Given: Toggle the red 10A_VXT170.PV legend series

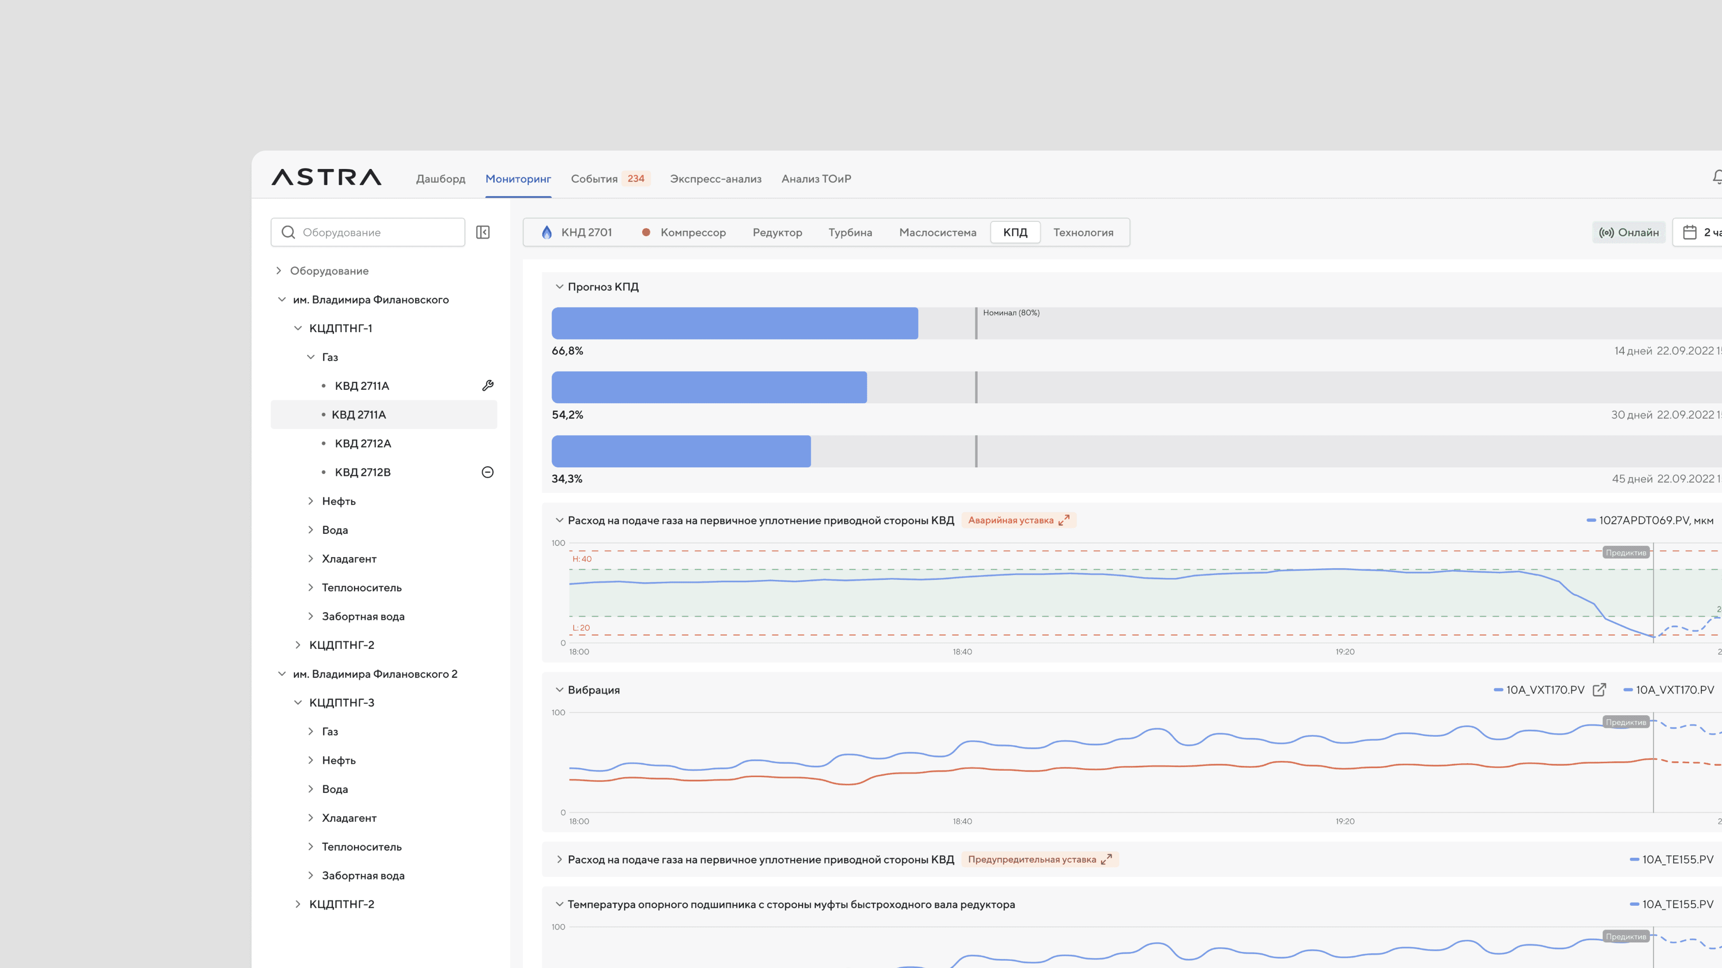Looking at the screenshot, I should pyautogui.click(x=1669, y=689).
